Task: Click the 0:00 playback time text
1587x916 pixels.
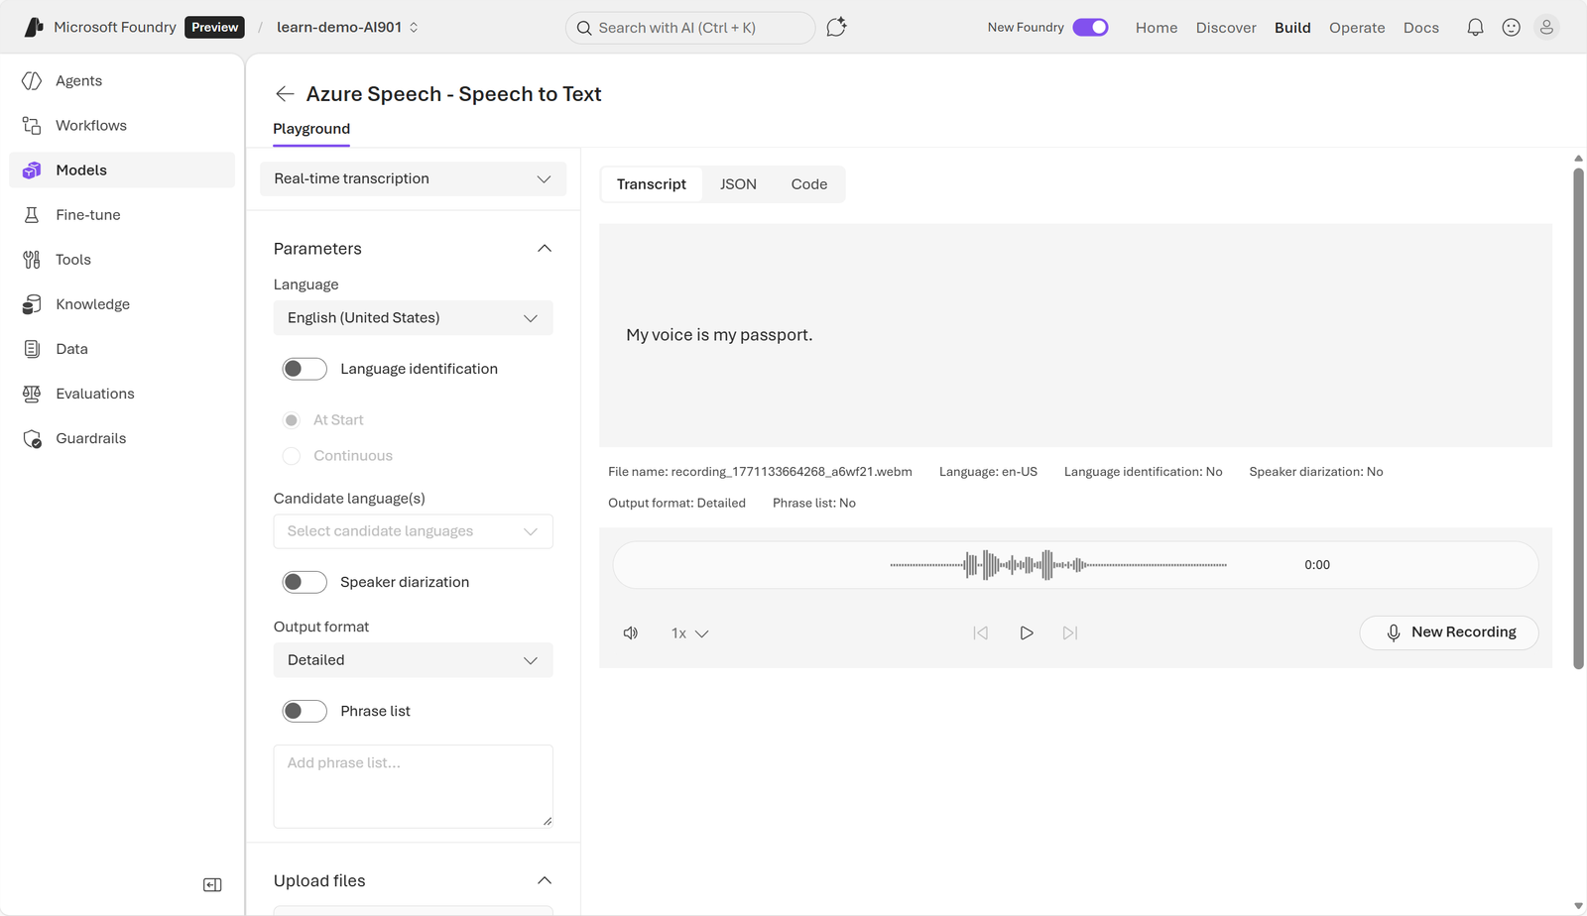Action: [1317, 565]
